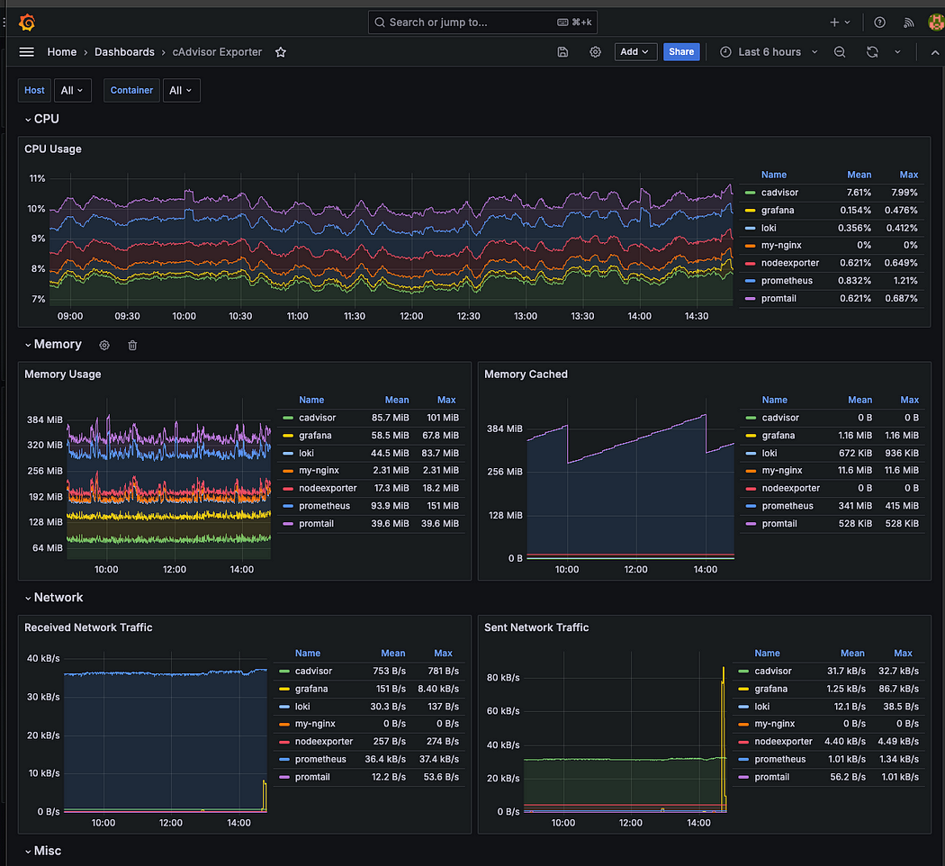Toggle prometheus series in CPU Usage legend
Viewport: 945px width, 866px height.
click(x=787, y=281)
